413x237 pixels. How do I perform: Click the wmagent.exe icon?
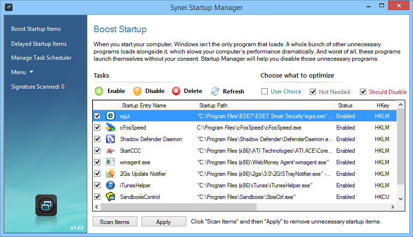[110, 162]
